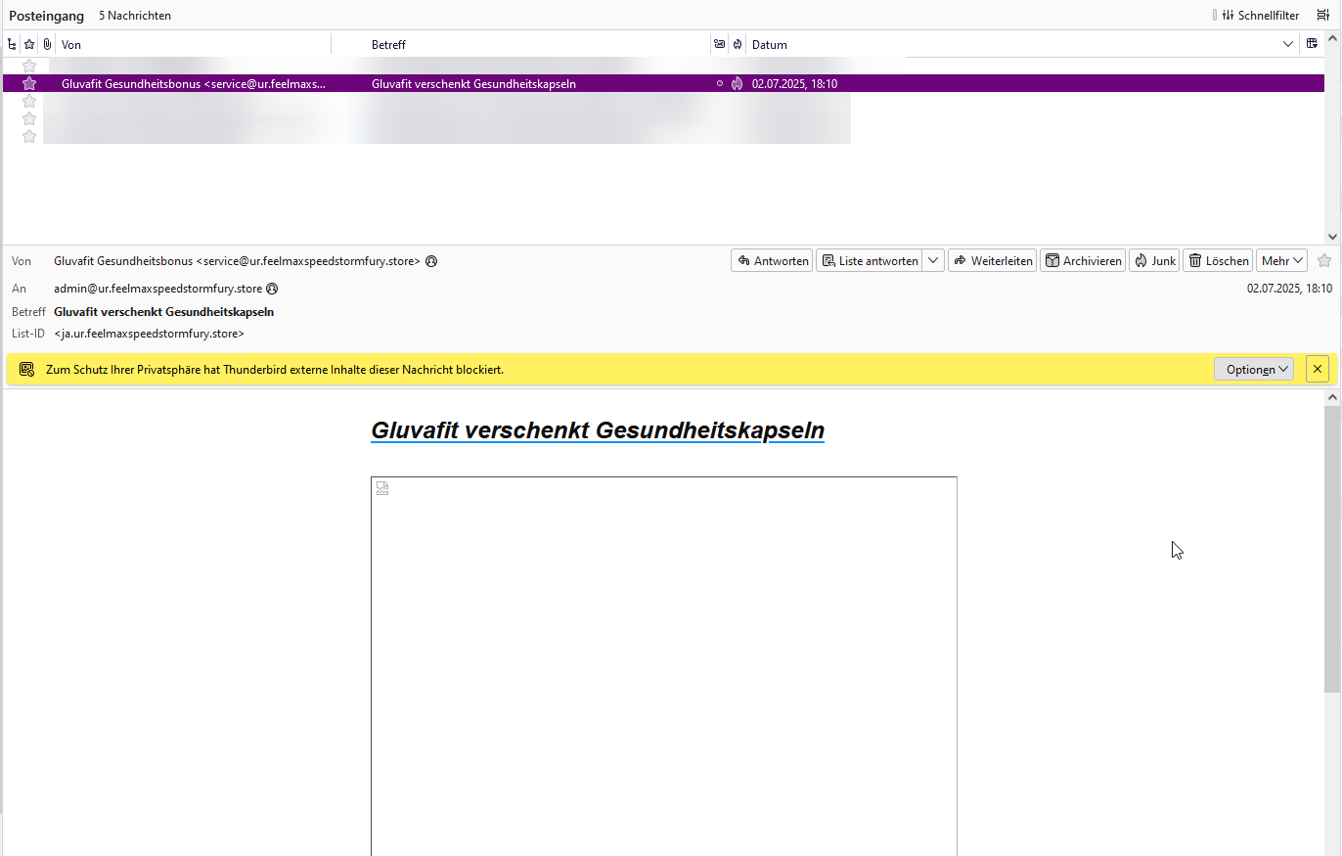The height and width of the screenshot is (856, 1342).
Task: Sort the list by the Betreff column
Action: [x=538, y=44]
